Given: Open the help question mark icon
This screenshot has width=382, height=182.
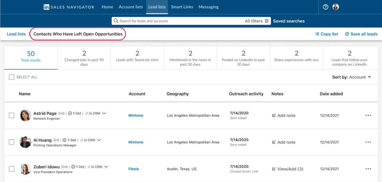Looking at the screenshot, I should coord(325,7).
